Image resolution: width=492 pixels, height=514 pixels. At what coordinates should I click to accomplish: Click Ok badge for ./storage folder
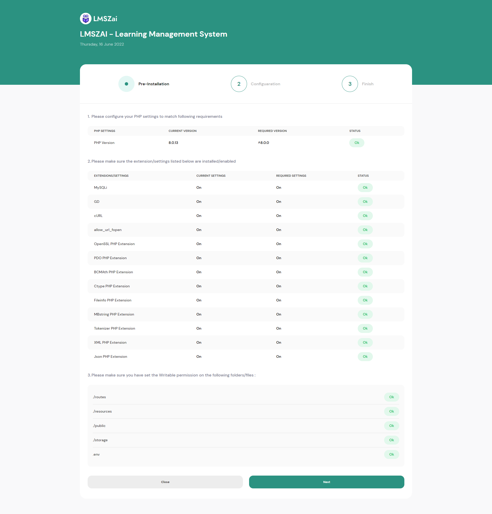click(392, 440)
